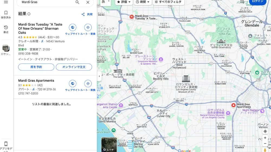
Task: Select the Forest Lawn green marker
Action: (250, 36)
